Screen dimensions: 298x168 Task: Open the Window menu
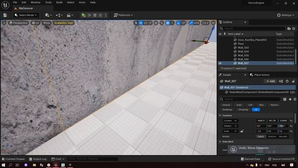(x=35, y=2)
